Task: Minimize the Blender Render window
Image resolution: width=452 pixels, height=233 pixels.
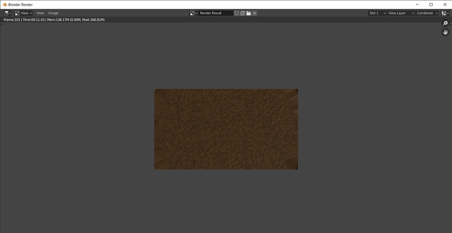Action: [x=418, y=4]
